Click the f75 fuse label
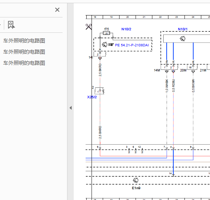Image resolution: width=210 pixels, height=200 pixels. click(x=107, y=29)
